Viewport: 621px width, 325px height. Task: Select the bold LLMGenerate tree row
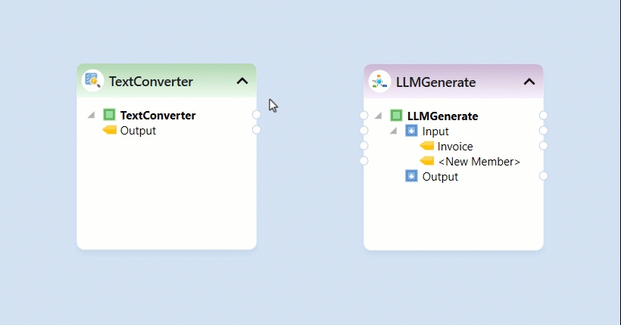coord(443,116)
